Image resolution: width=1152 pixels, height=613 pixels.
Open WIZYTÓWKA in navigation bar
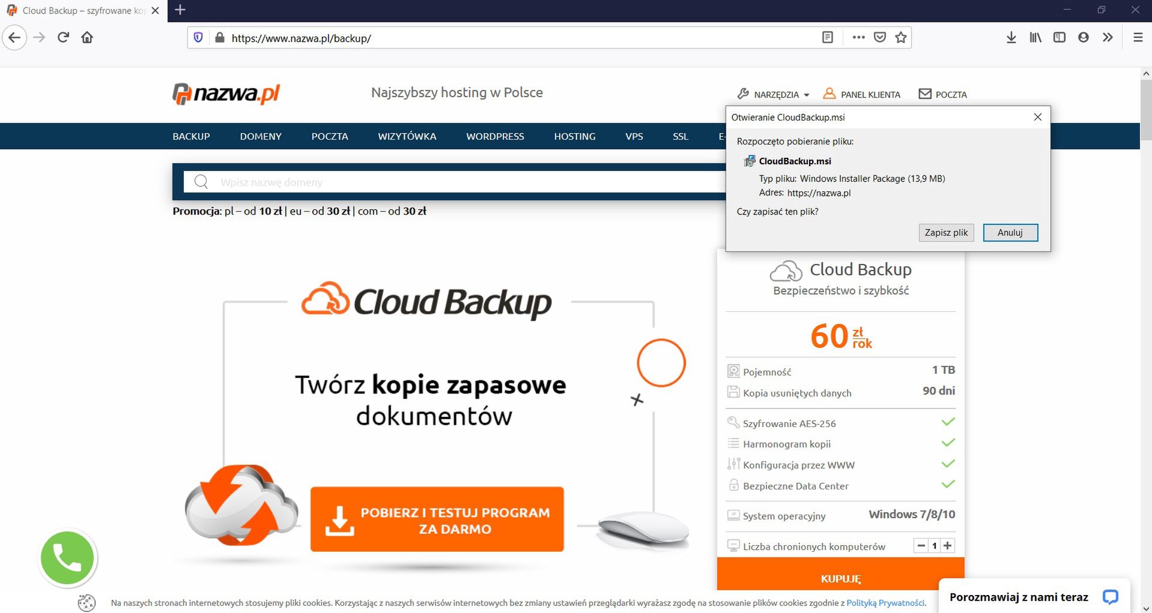coord(407,137)
